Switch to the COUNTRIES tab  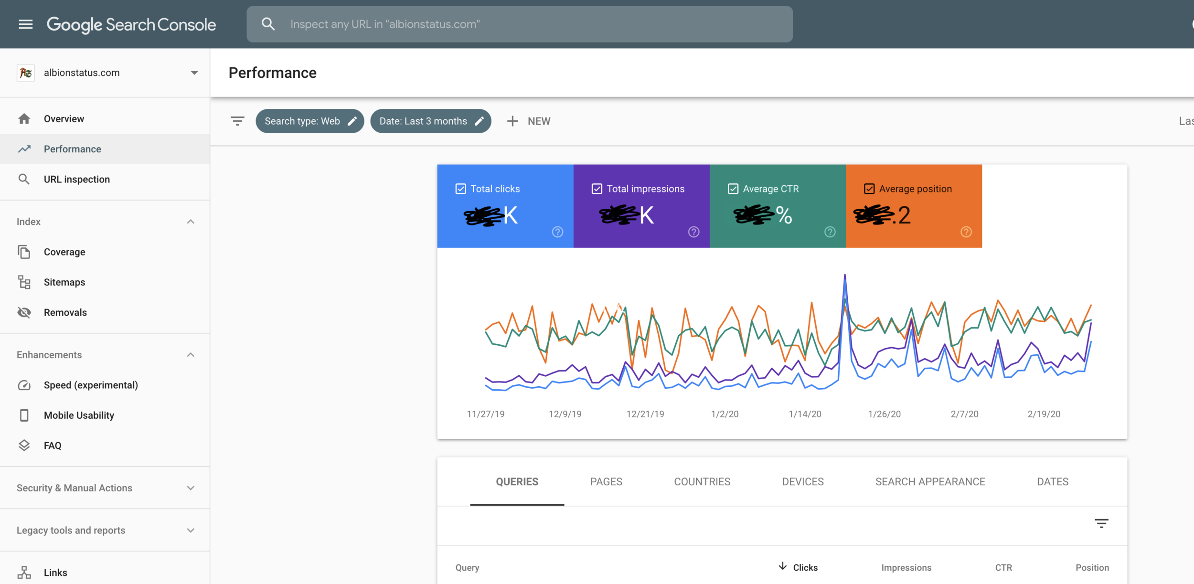pos(702,482)
